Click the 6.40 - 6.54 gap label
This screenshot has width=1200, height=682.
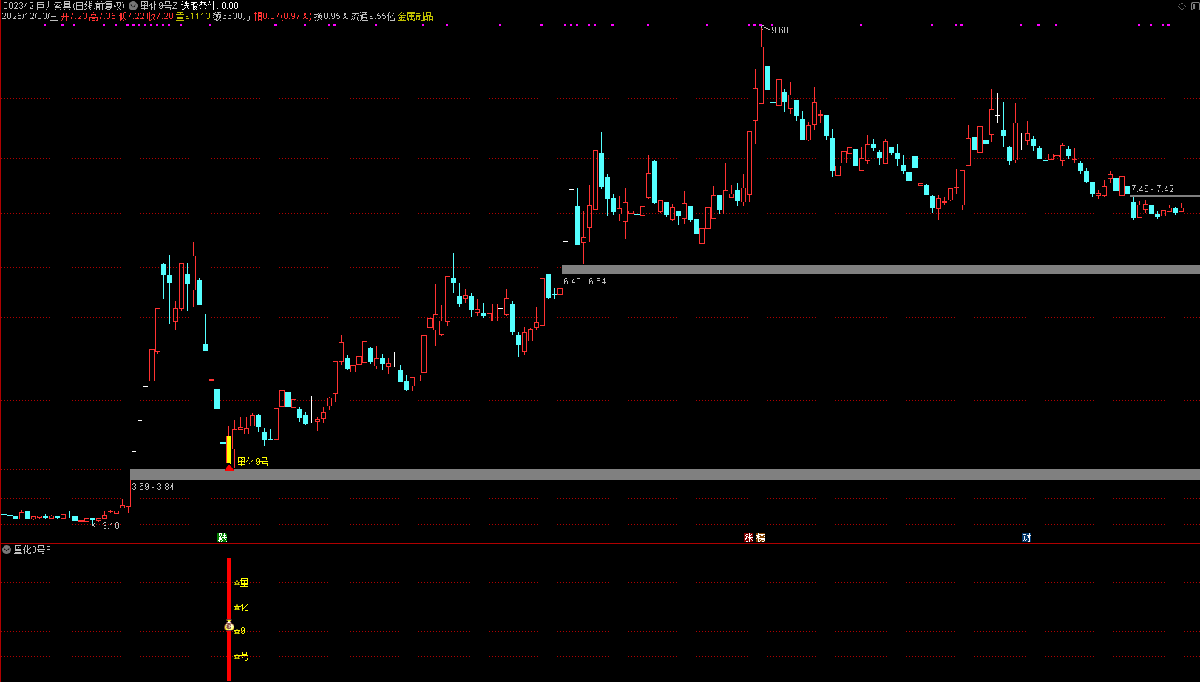585,282
